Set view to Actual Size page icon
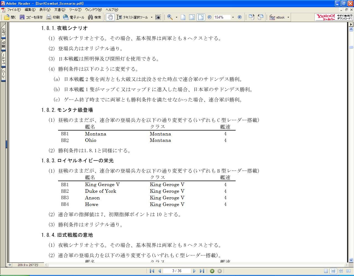 [x=183, y=17]
